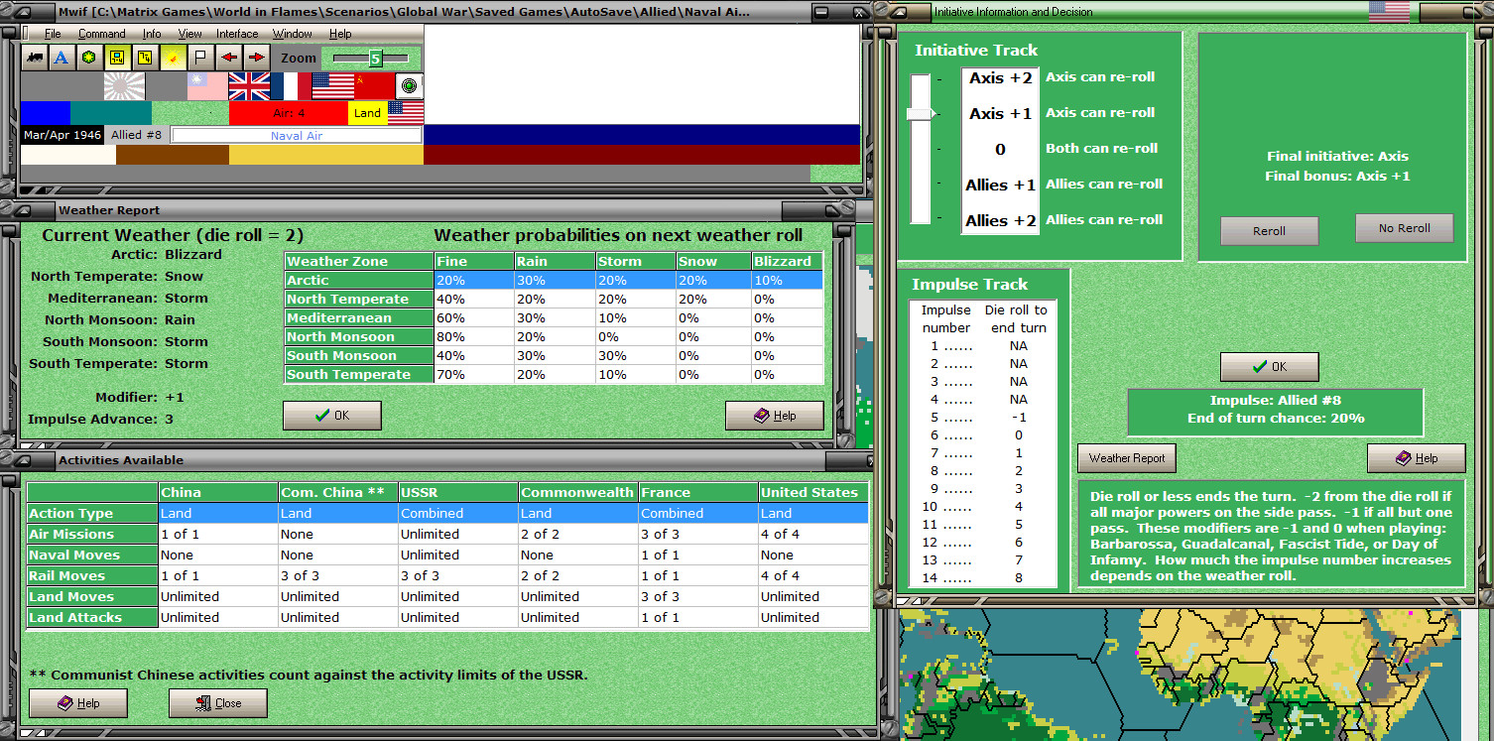
Task: Adjust the Zoom slider handle
Action: point(375,59)
